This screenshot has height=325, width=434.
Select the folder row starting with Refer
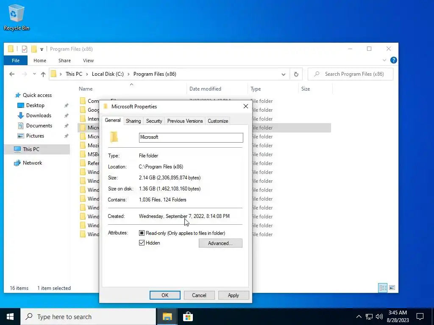(89, 163)
